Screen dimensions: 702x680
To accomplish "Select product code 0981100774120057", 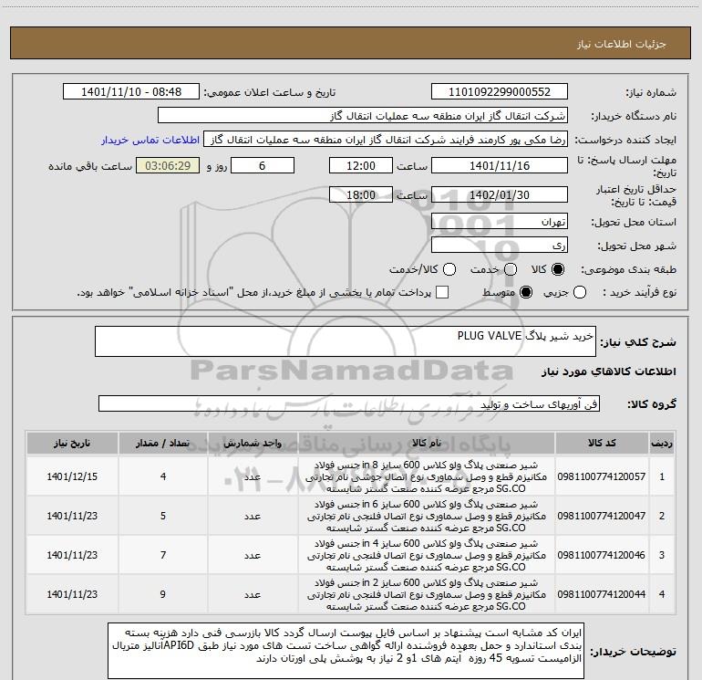I will 602,476.
